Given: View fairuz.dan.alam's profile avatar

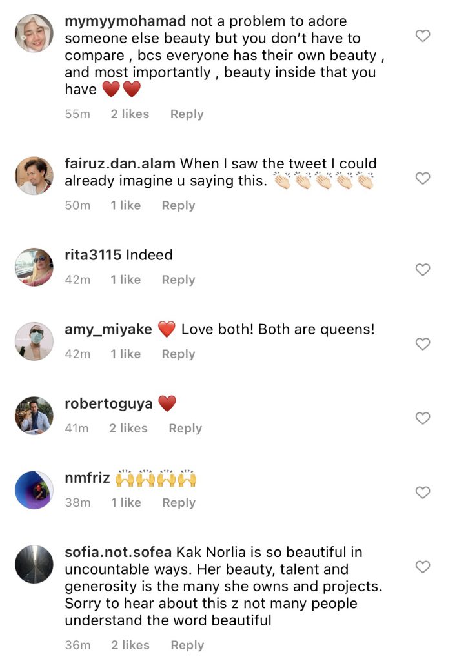Looking at the screenshot, I should (x=34, y=176).
